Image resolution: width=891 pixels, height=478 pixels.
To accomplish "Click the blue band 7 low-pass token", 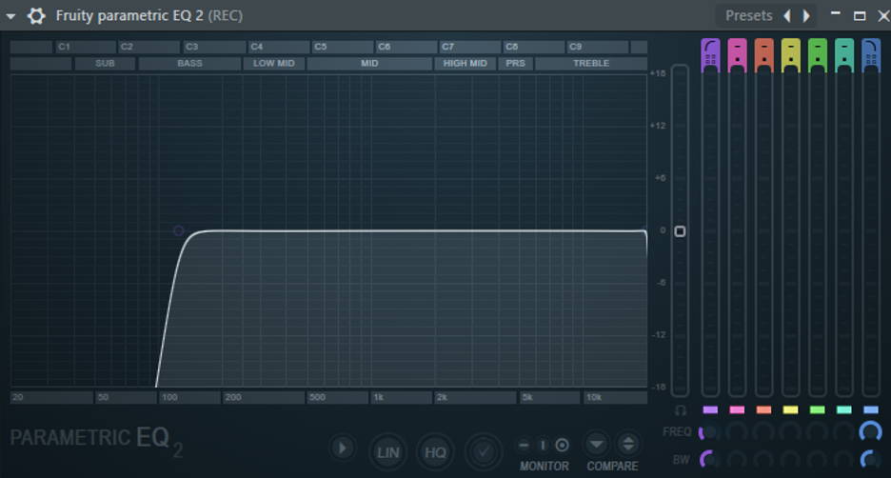I will coord(871,55).
